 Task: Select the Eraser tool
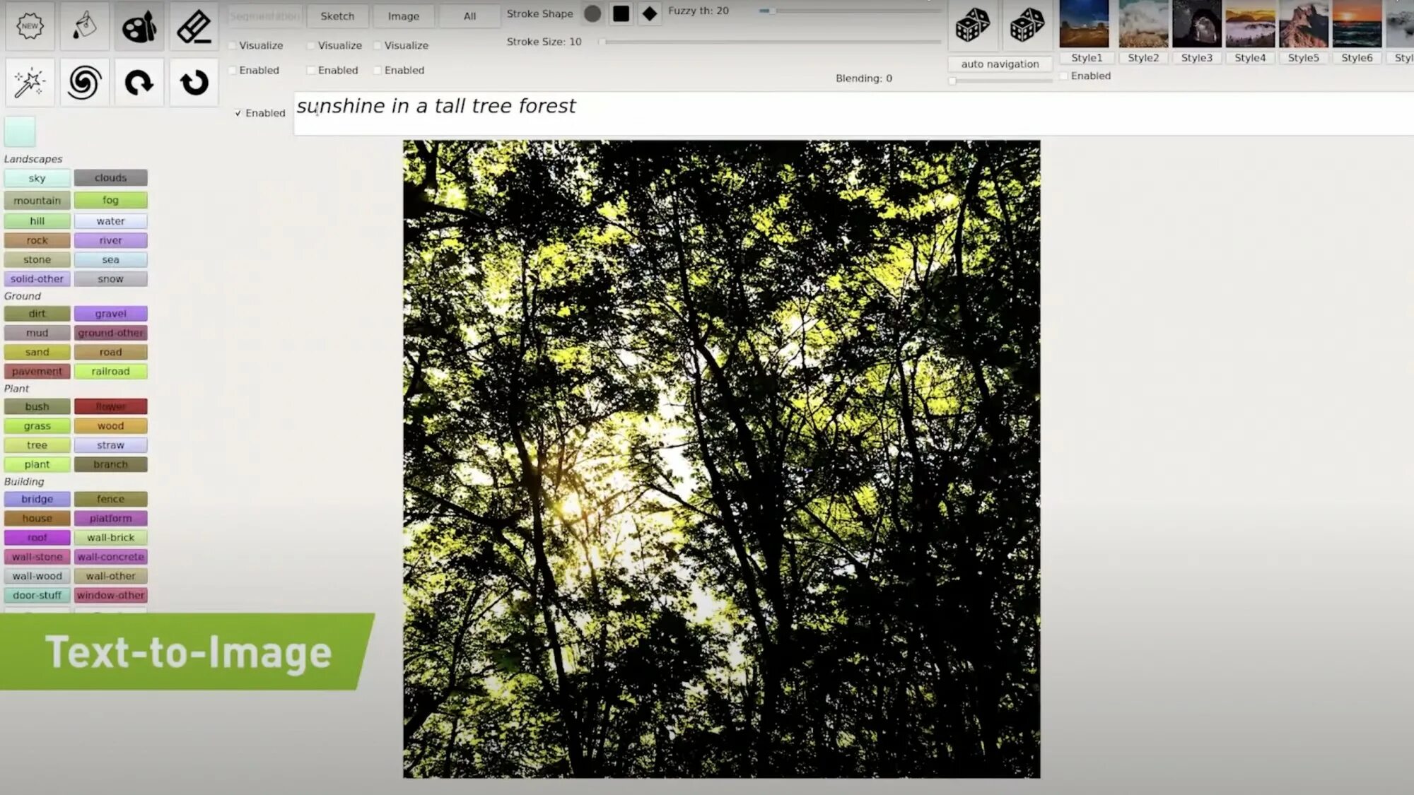tap(193, 26)
